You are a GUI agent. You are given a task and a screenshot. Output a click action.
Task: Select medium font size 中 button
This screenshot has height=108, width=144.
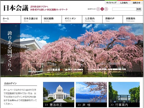tap(102, 9)
